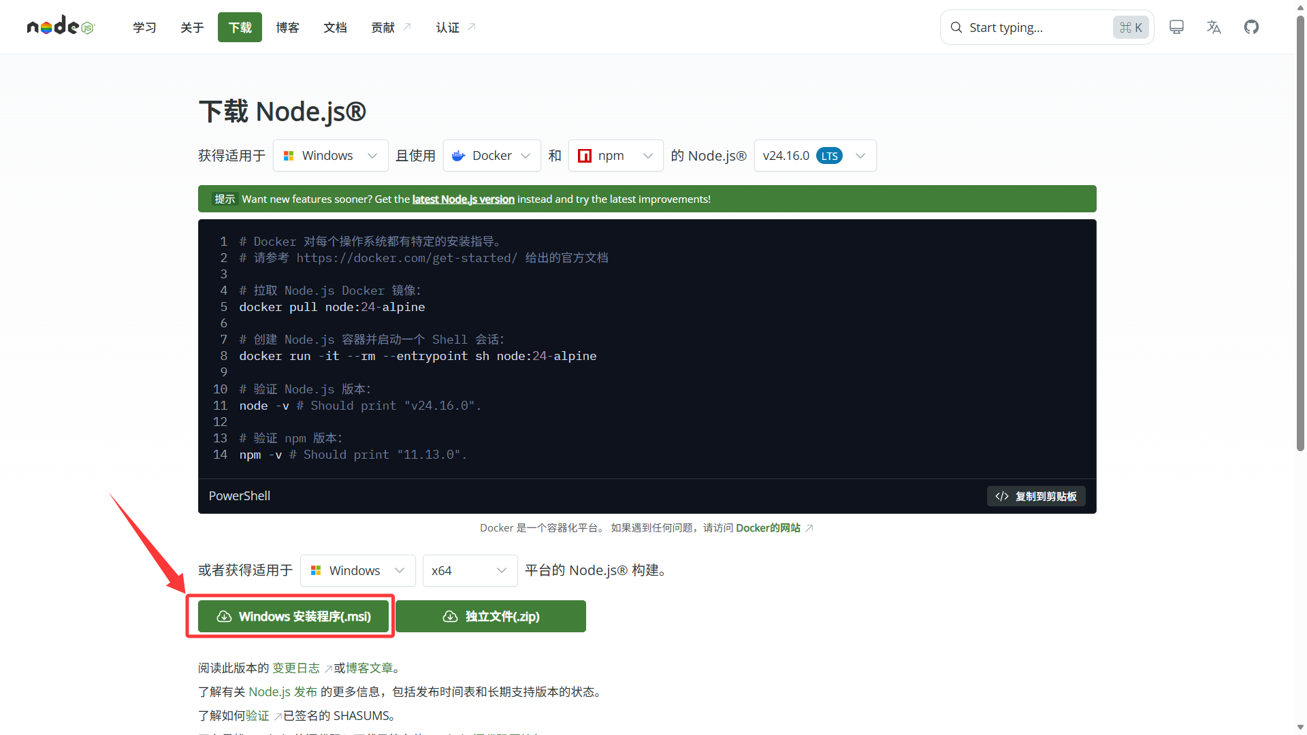
Task: Focus the Start typing search field
Action: click(1047, 27)
